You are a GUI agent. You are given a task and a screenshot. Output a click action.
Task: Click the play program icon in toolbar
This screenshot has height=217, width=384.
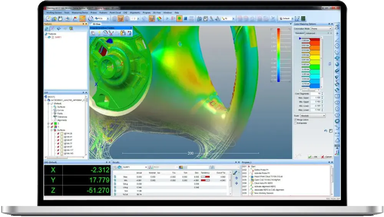pos(167,18)
